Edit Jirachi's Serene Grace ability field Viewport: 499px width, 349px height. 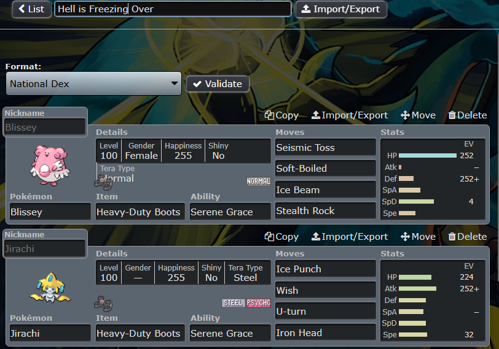pos(230,333)
